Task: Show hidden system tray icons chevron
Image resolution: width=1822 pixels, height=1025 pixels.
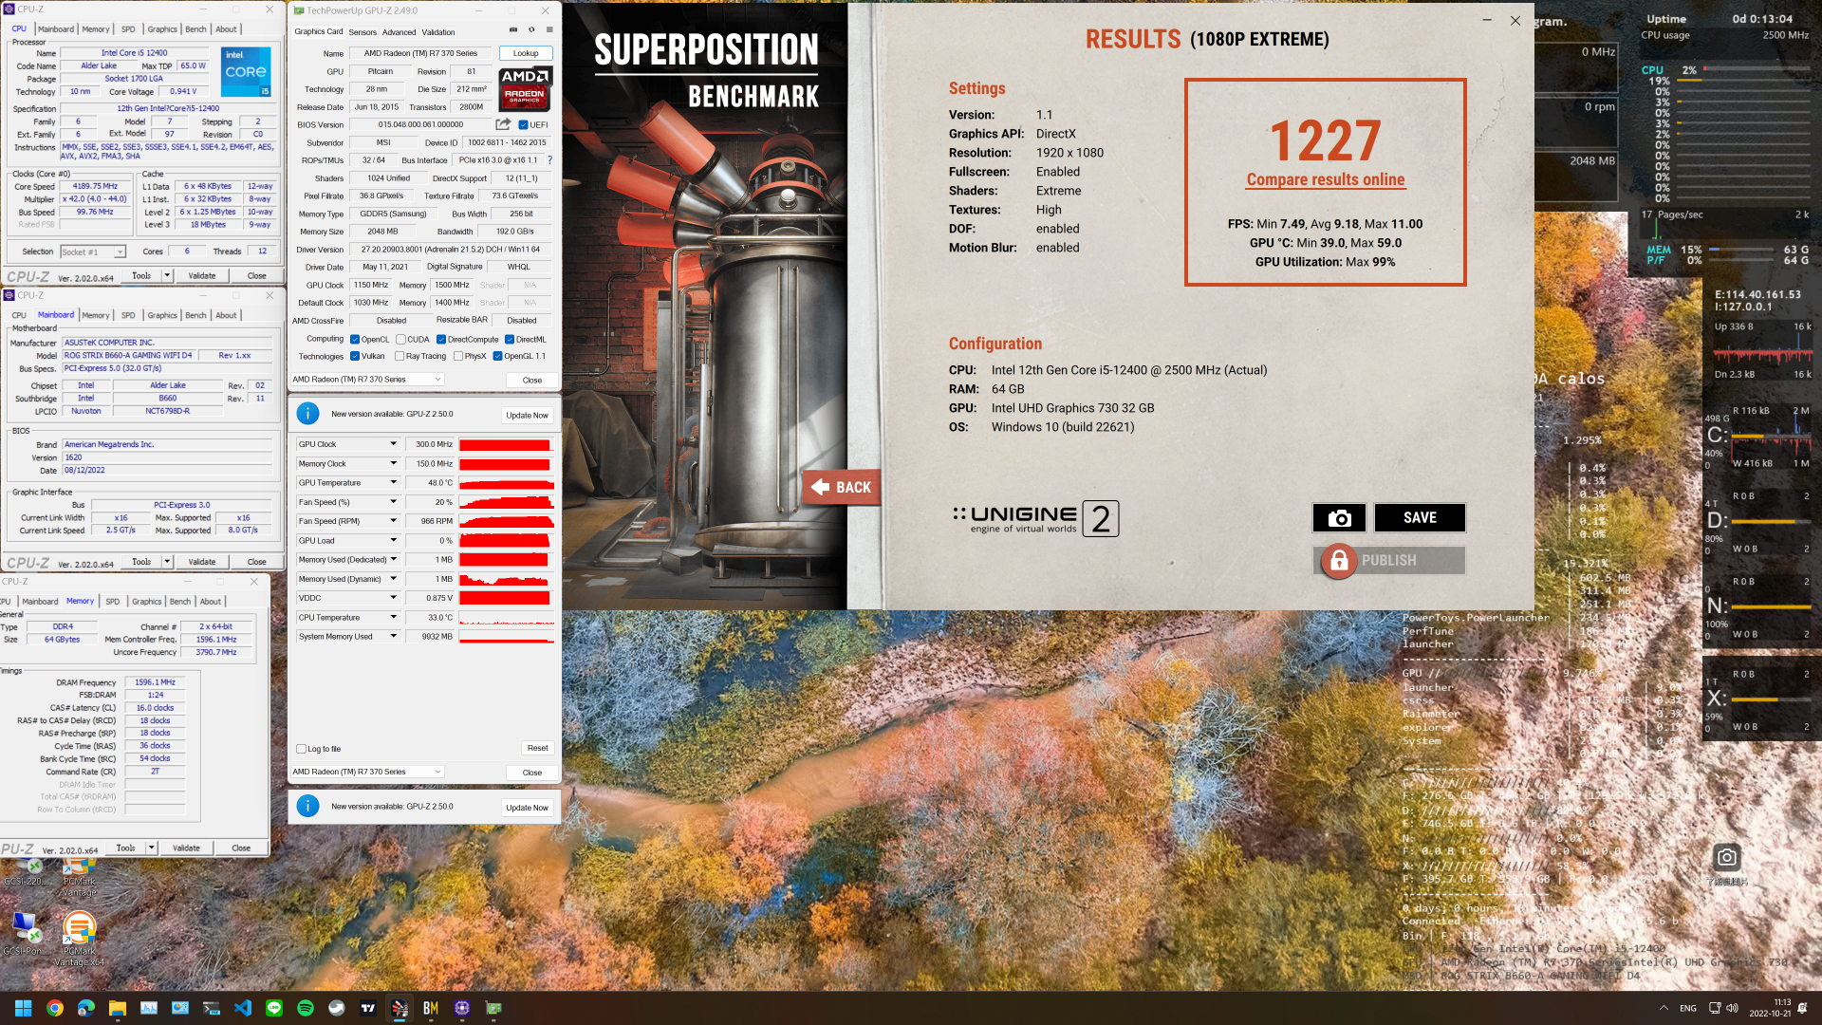Action: tap(1664, 1008)
